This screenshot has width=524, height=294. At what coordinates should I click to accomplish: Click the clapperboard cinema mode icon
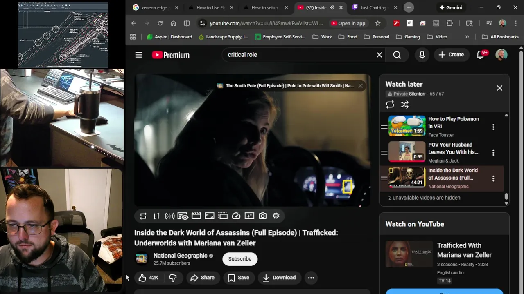click(196, 216)
